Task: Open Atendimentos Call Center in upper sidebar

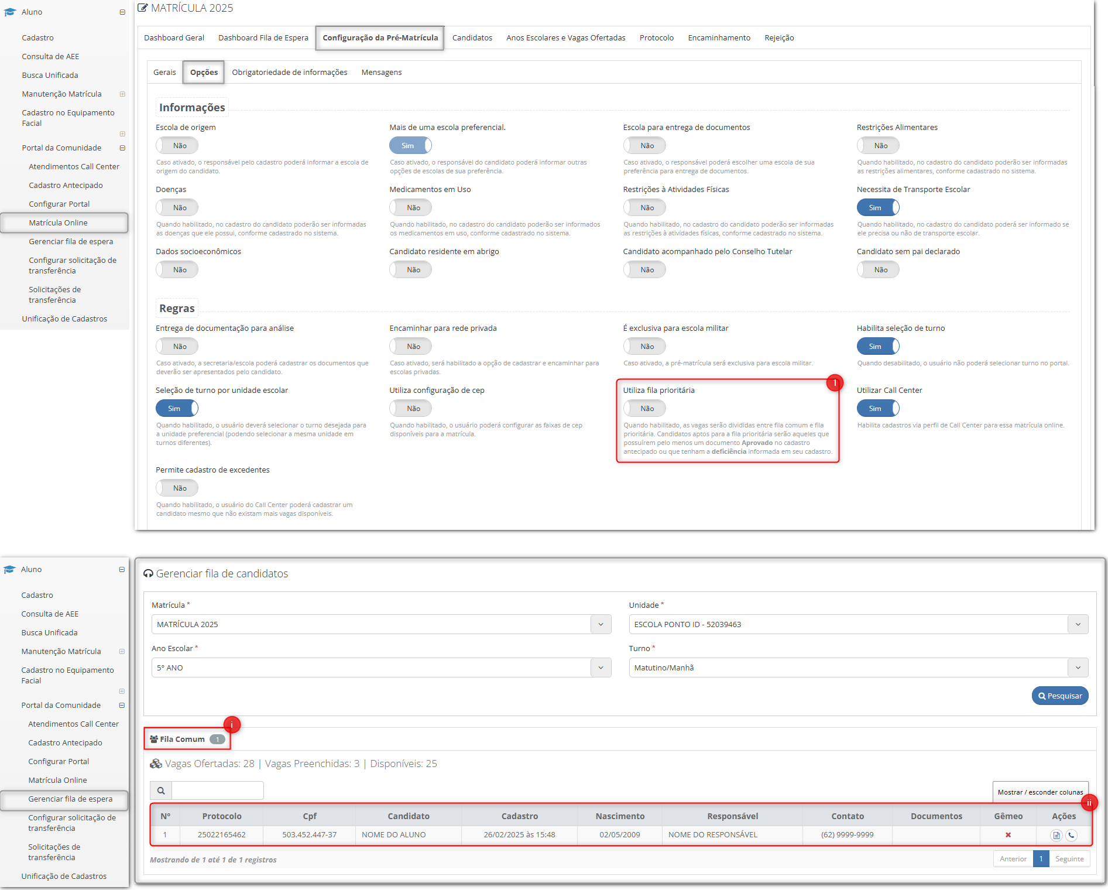Action: tap(74, 166)
